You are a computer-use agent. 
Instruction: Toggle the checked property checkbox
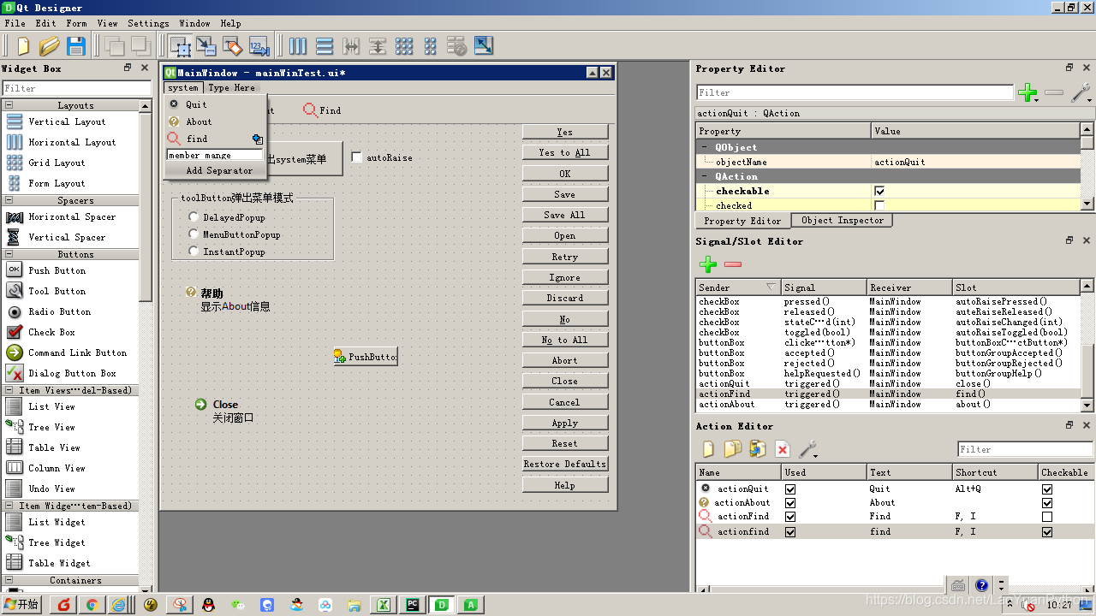pos(879,205)
